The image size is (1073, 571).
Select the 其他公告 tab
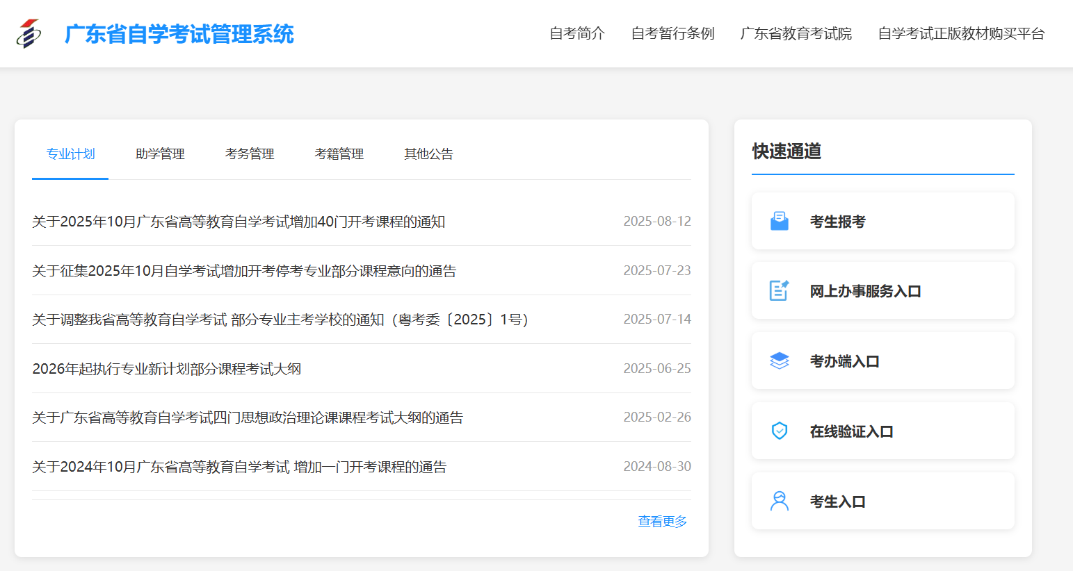click(x=428, y=154)
